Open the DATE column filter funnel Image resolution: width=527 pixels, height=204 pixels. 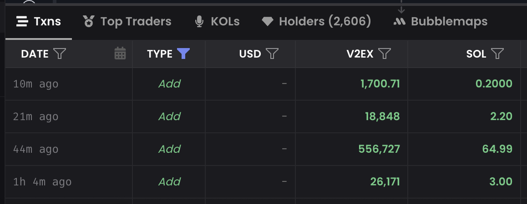click(60, 53)
